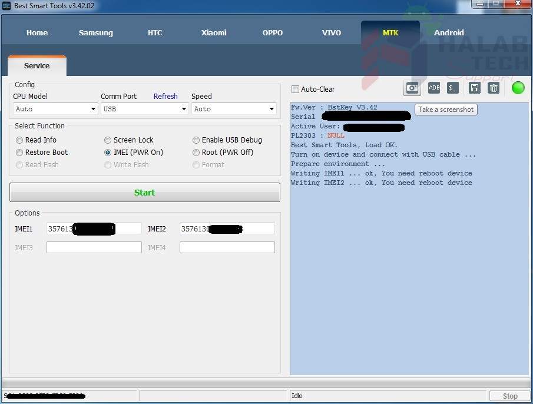Click the Idle status text
The height and width of the screenshot is (404, 533).
coord(297,396)
